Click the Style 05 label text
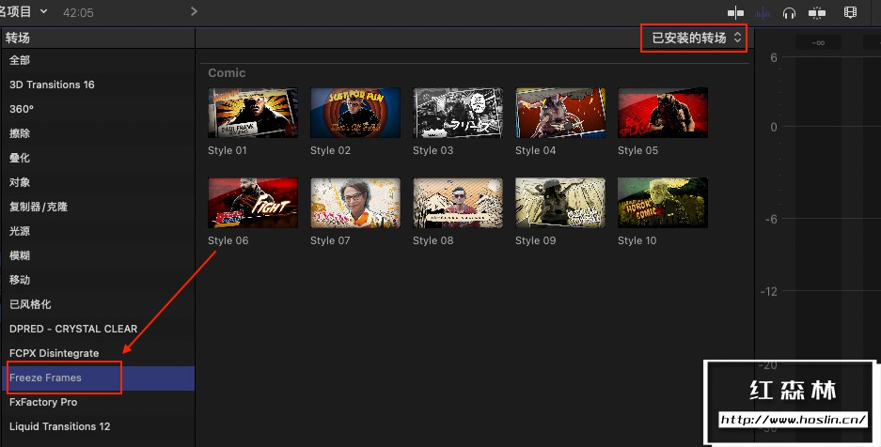Viewport: 881px width, 447px height. tap(637, 150)
